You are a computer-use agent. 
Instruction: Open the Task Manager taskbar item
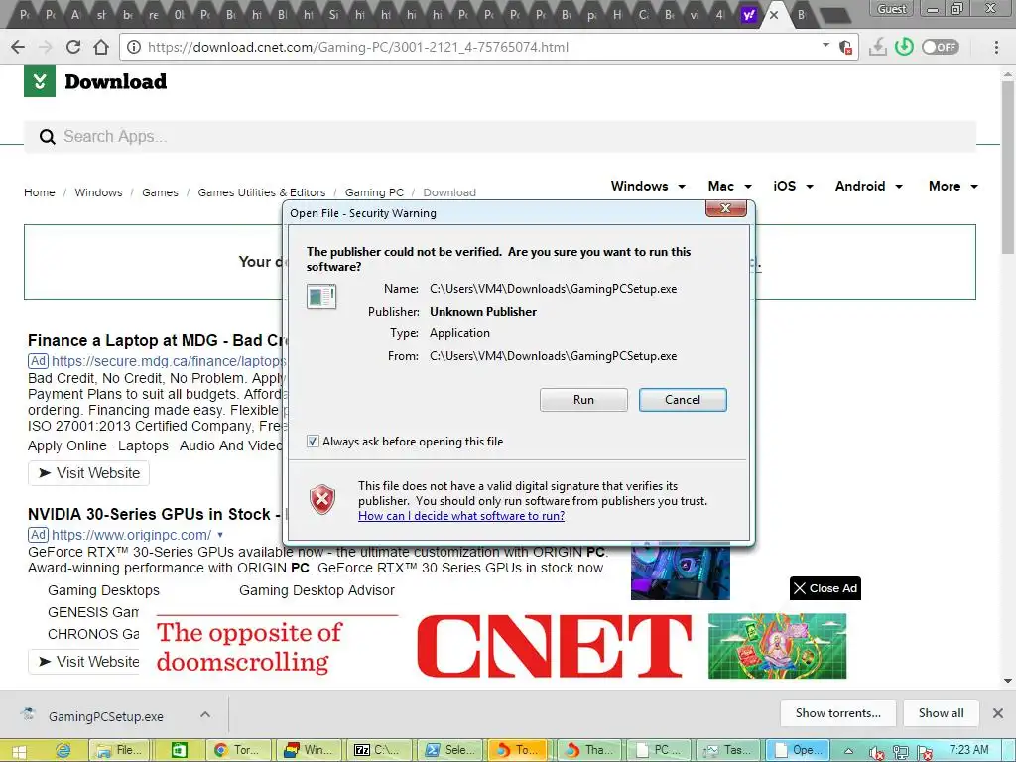coord(727,750)
